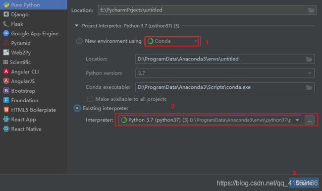Screen dimensions: 322x191
Task: Click the Web2Py project icon
Action: coord(6,53)
